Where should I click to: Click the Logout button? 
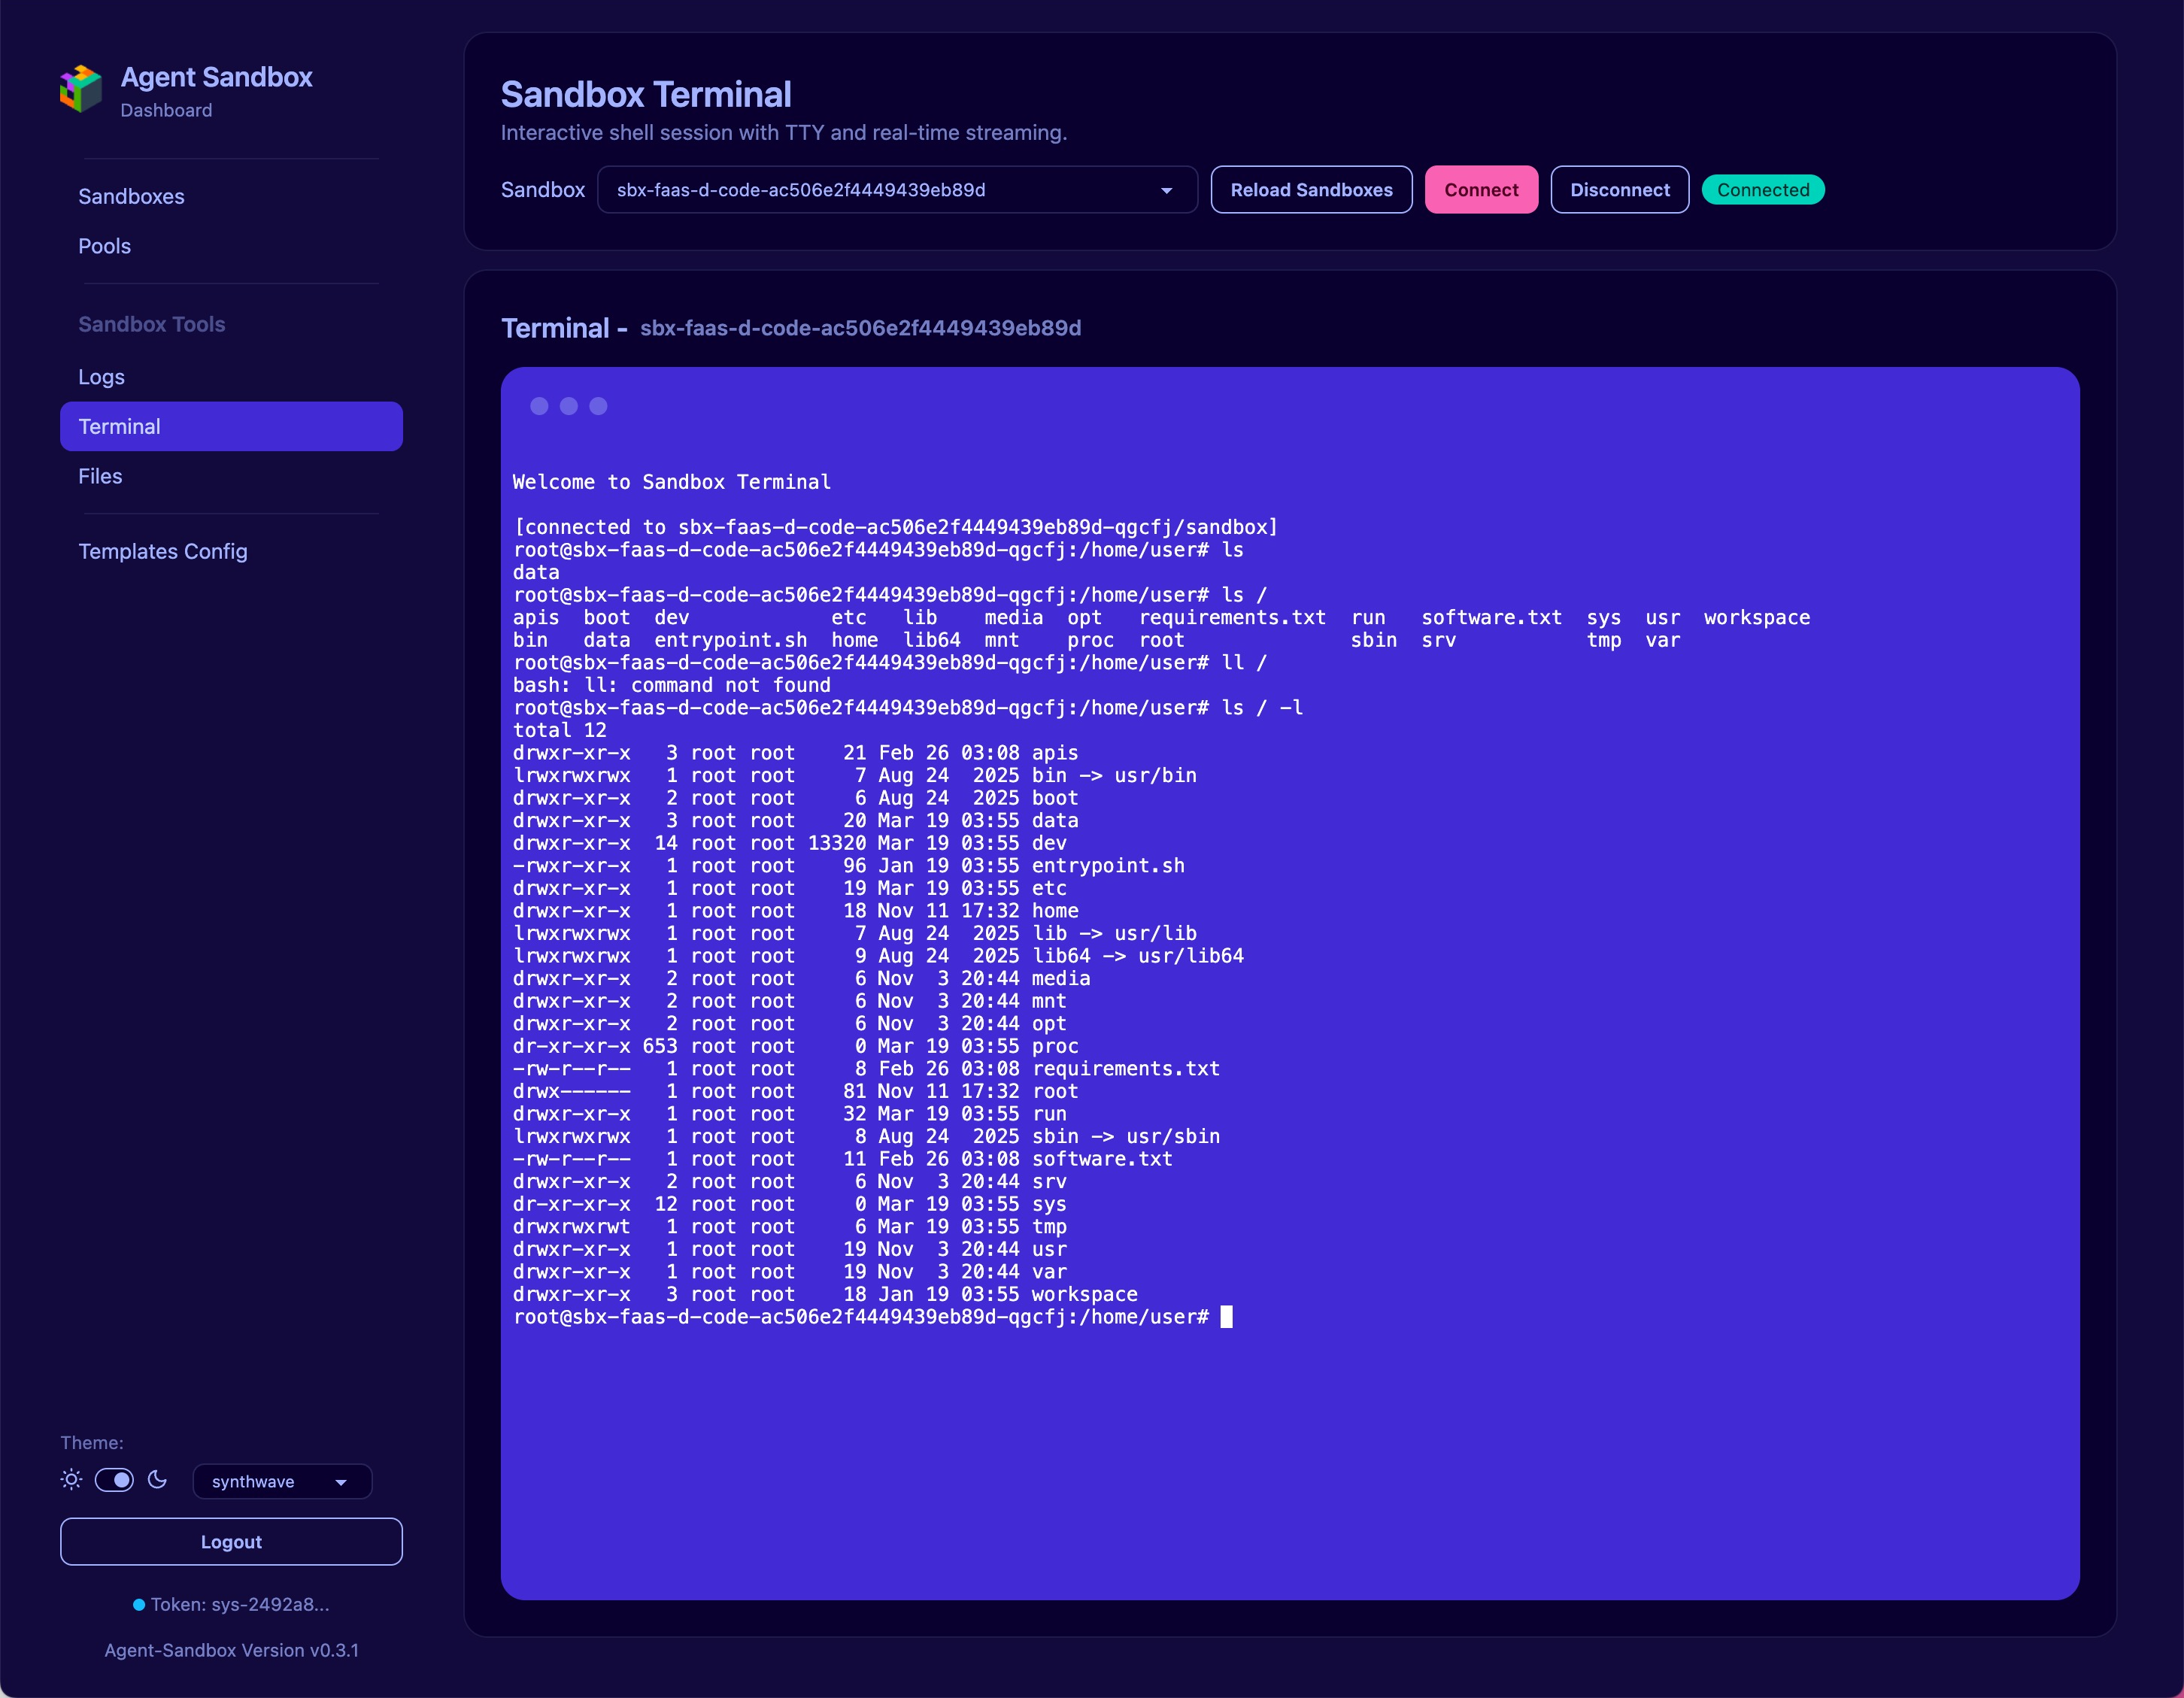231,1542
